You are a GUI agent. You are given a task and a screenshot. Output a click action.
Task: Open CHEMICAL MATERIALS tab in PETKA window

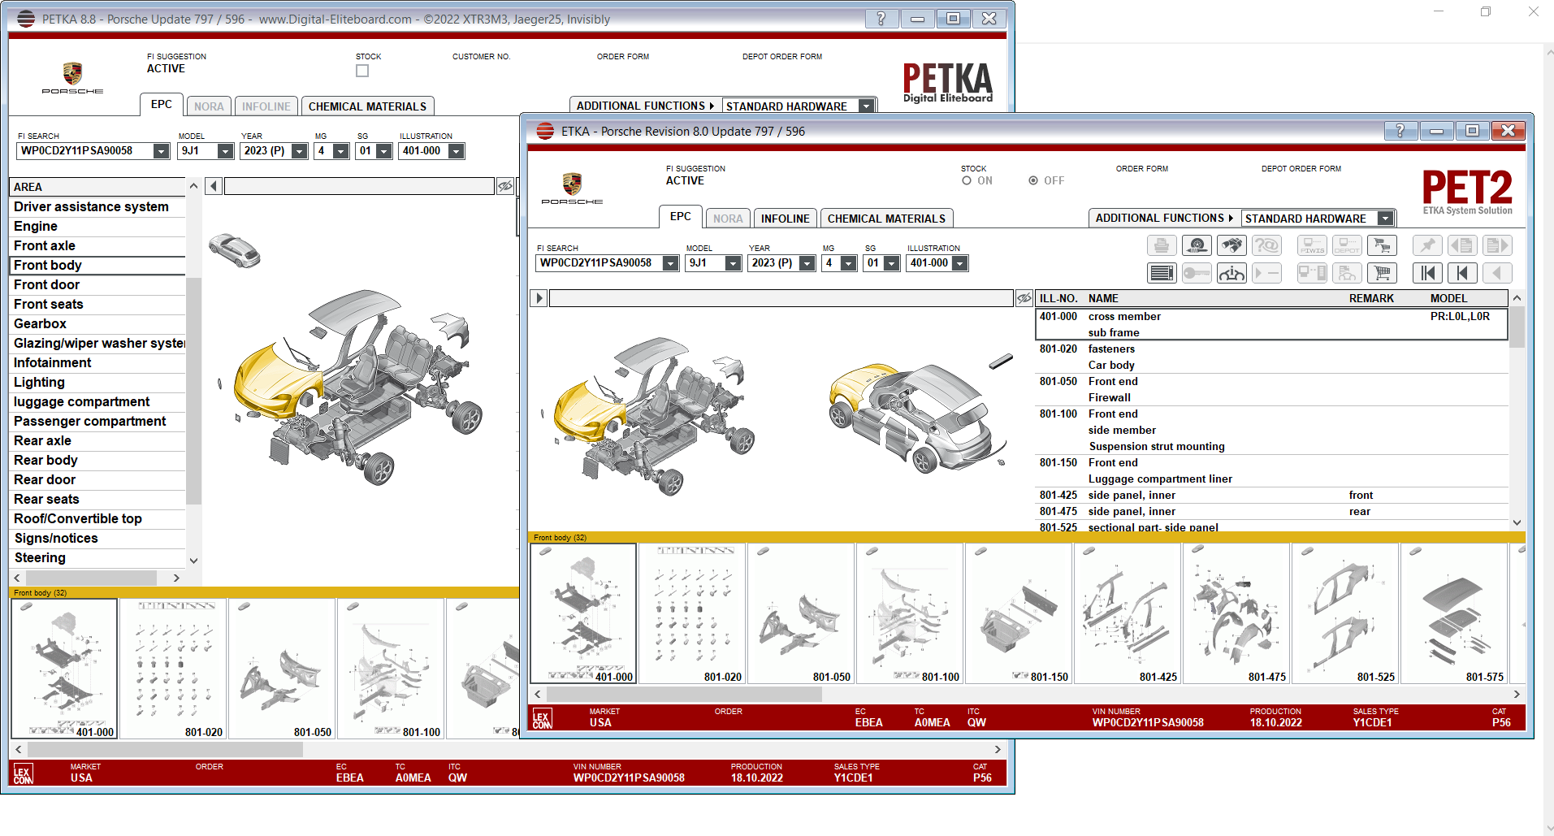click(x=367, y=106)
